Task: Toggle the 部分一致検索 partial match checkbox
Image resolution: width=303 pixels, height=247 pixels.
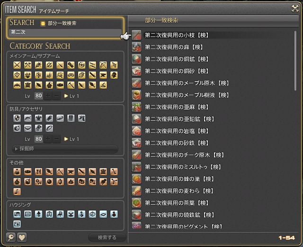Action: click(43, 23)
